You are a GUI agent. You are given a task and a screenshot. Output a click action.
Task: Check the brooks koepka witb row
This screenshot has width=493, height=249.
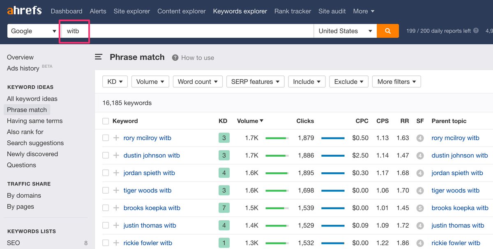[x=106, y=208]
